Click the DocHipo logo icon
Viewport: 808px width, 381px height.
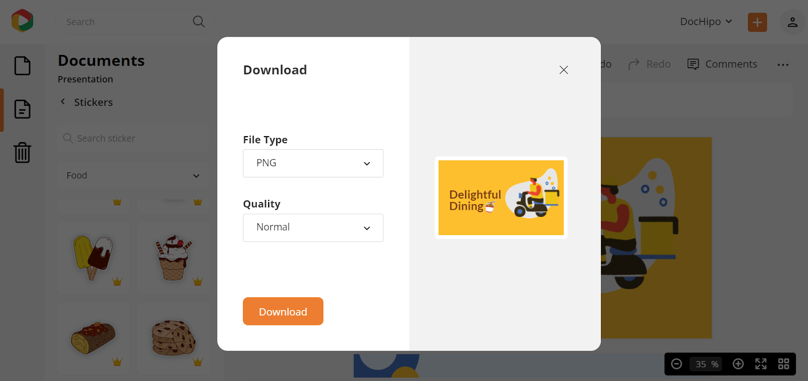click(x=22, y=21)
